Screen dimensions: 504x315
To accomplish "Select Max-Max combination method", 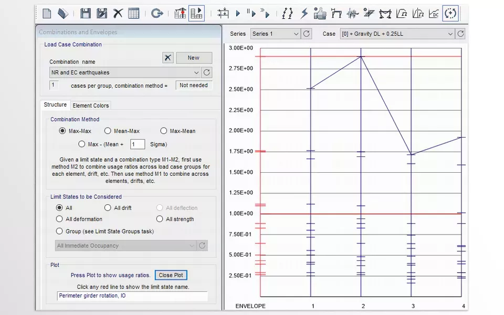I will pos(62,131).
